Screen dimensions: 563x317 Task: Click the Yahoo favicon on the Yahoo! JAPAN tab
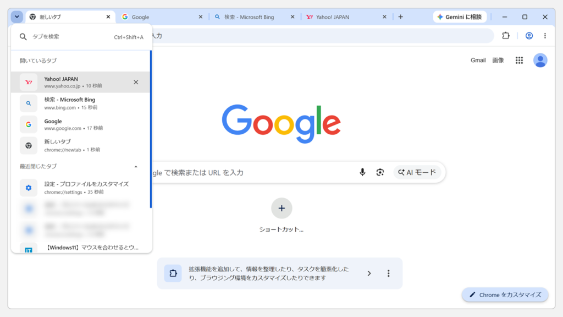309,17
